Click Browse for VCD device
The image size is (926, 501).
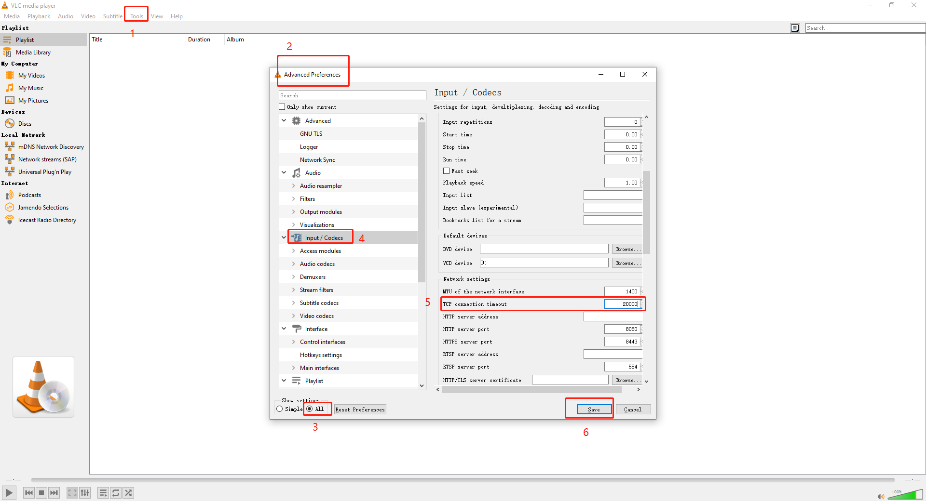pyautogui.click(x=627, y=263)
